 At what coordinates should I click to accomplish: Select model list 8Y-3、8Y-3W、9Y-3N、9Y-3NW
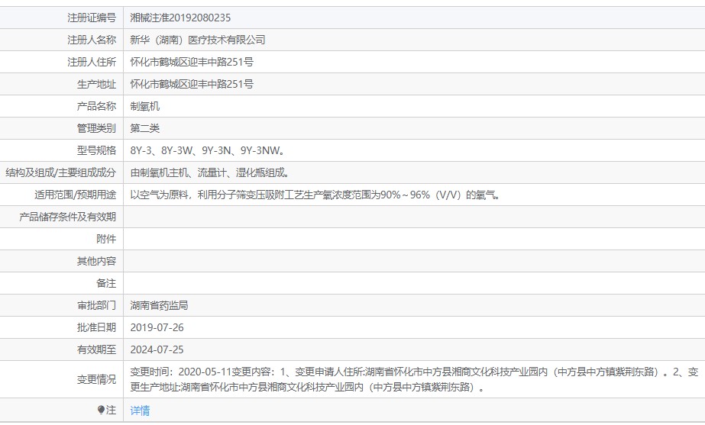[207, 150]
